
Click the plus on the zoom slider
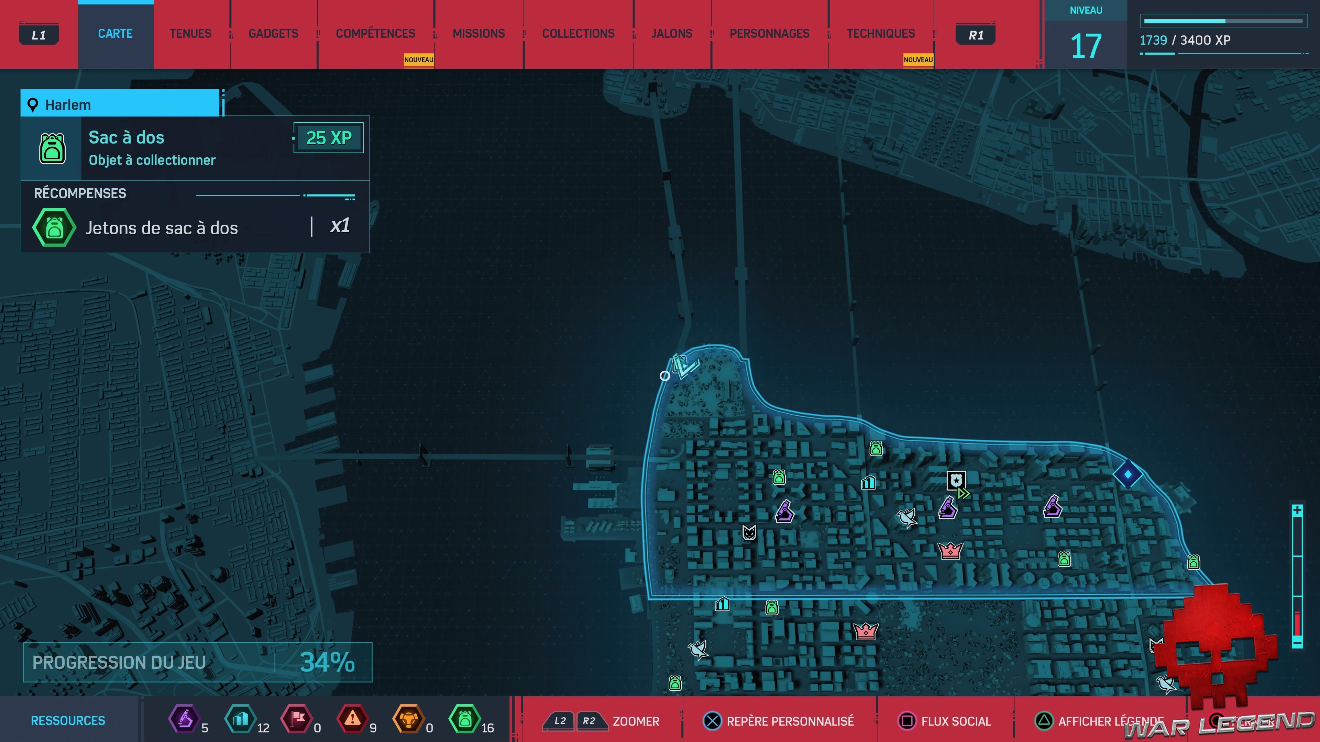coord(1297,510)
